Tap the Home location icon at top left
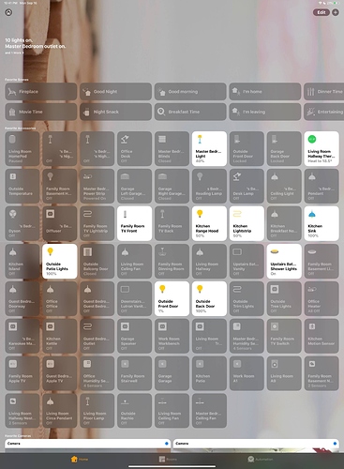 tap(8, 12)
